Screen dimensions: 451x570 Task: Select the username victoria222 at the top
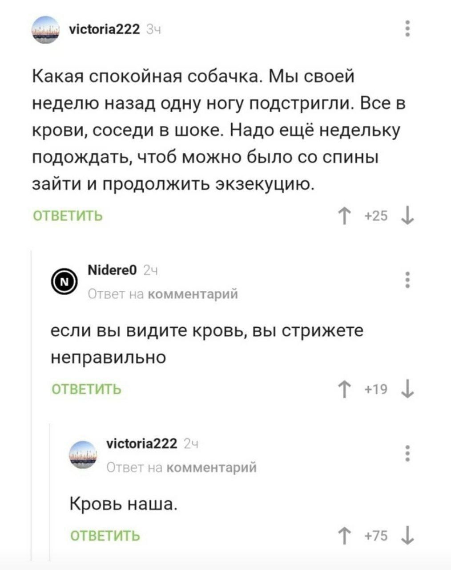104,29
